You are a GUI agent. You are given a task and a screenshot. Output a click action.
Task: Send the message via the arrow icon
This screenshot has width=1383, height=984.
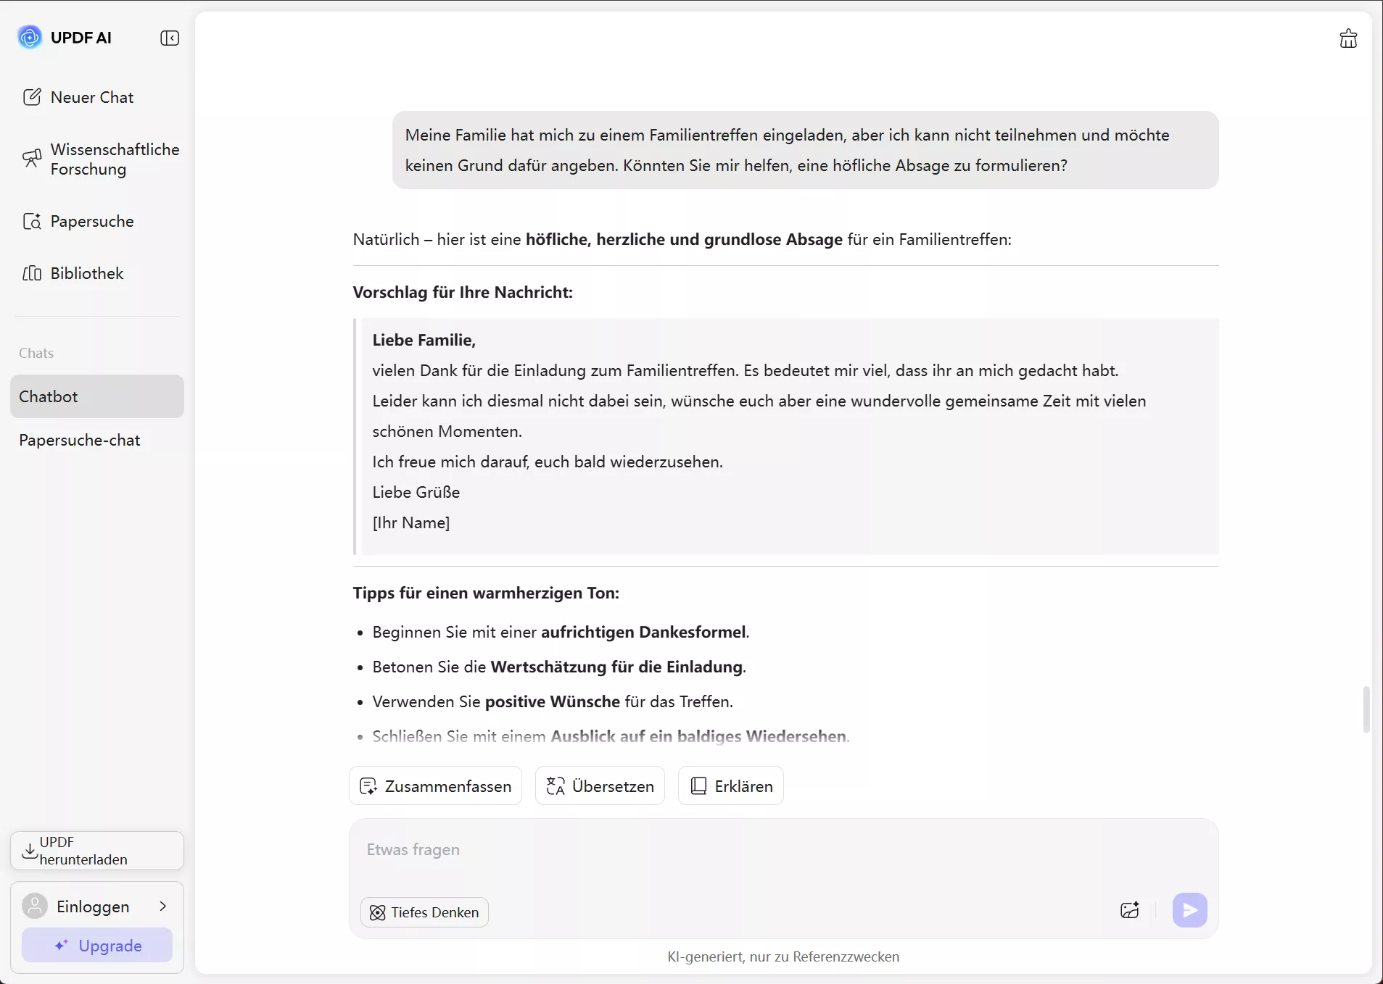[x=1188, y=911]
